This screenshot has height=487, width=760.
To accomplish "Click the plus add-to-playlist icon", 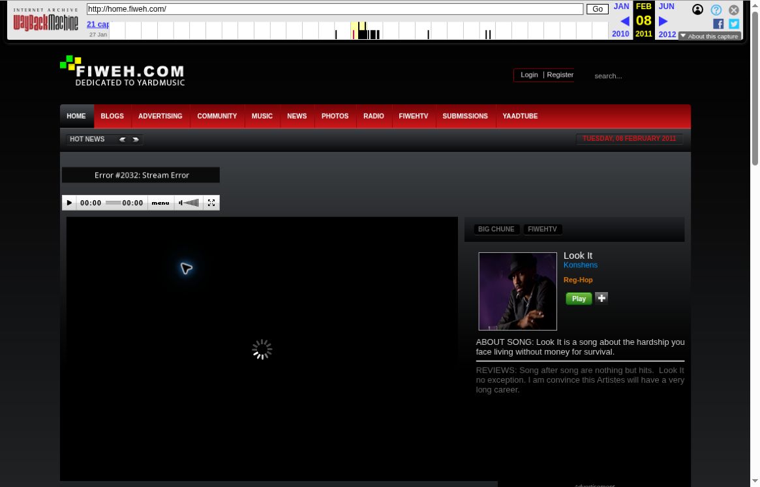I will coord(601,298).
